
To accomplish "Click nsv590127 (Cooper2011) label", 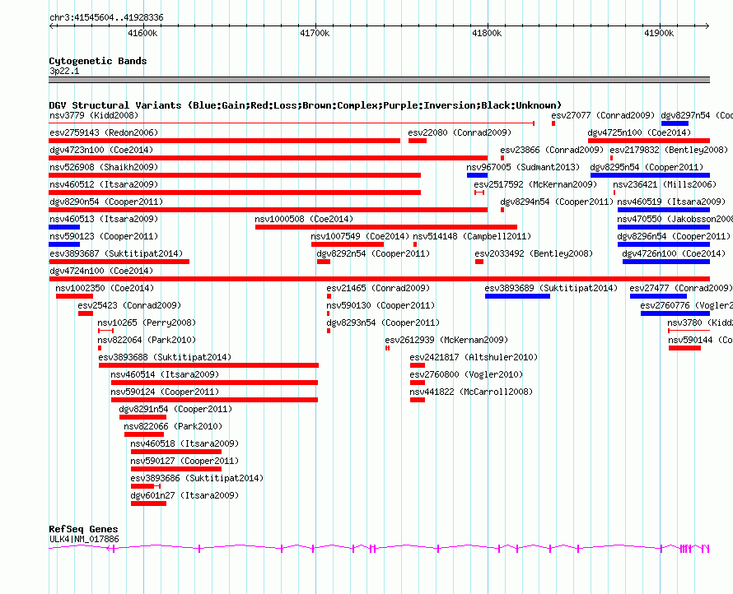I will coord(184,461).
